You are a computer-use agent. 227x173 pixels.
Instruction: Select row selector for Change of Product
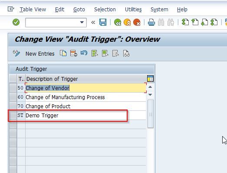(x=13, y=106)
